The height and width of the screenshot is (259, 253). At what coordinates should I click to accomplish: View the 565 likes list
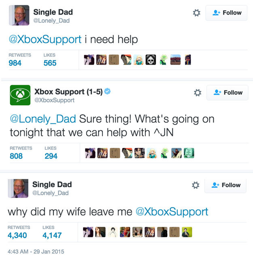click(50, 60)
